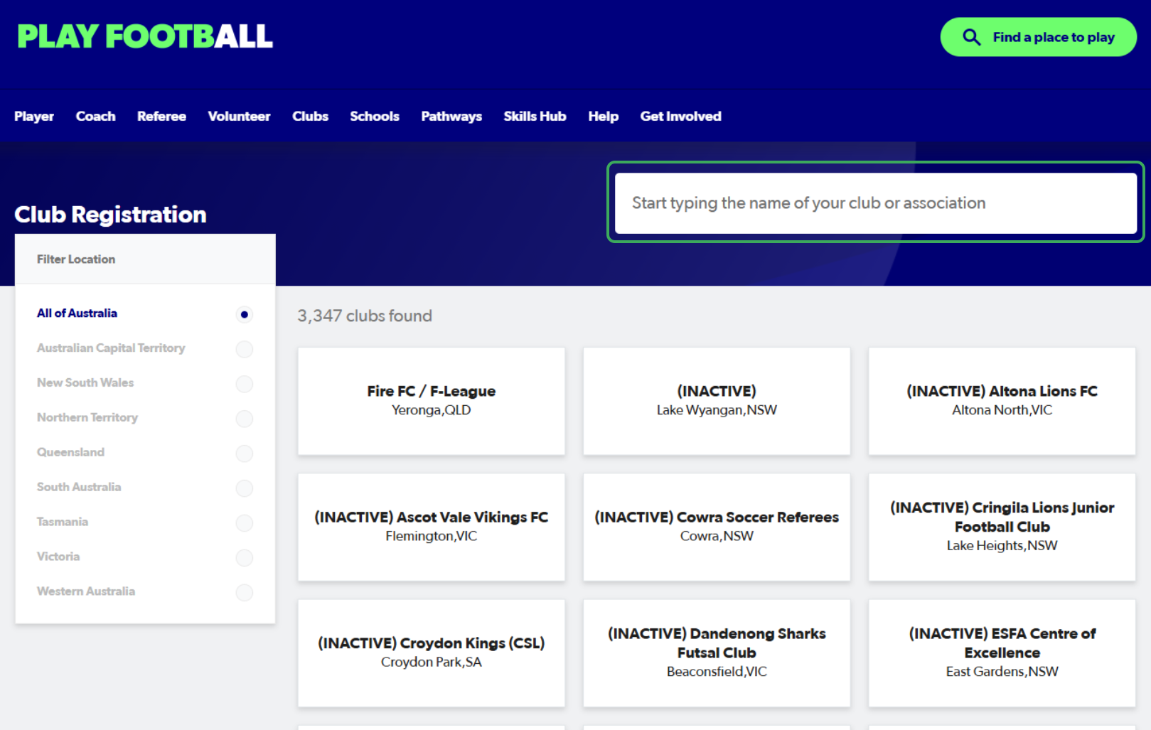Select the Tasmania radio button
The image size is (1151, 730).
click(x=244, y=523)
